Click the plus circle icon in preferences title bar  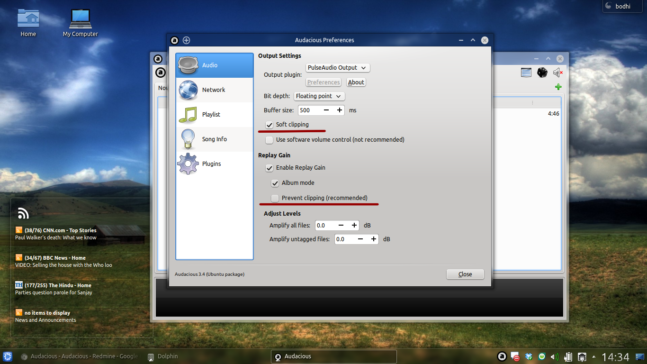pyautogui.click(x=187, y=40)
